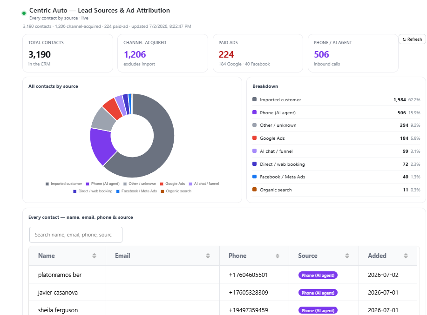
Task: Click phone number +17604605501
Action: pyautogui.click(x=248, y=275)
